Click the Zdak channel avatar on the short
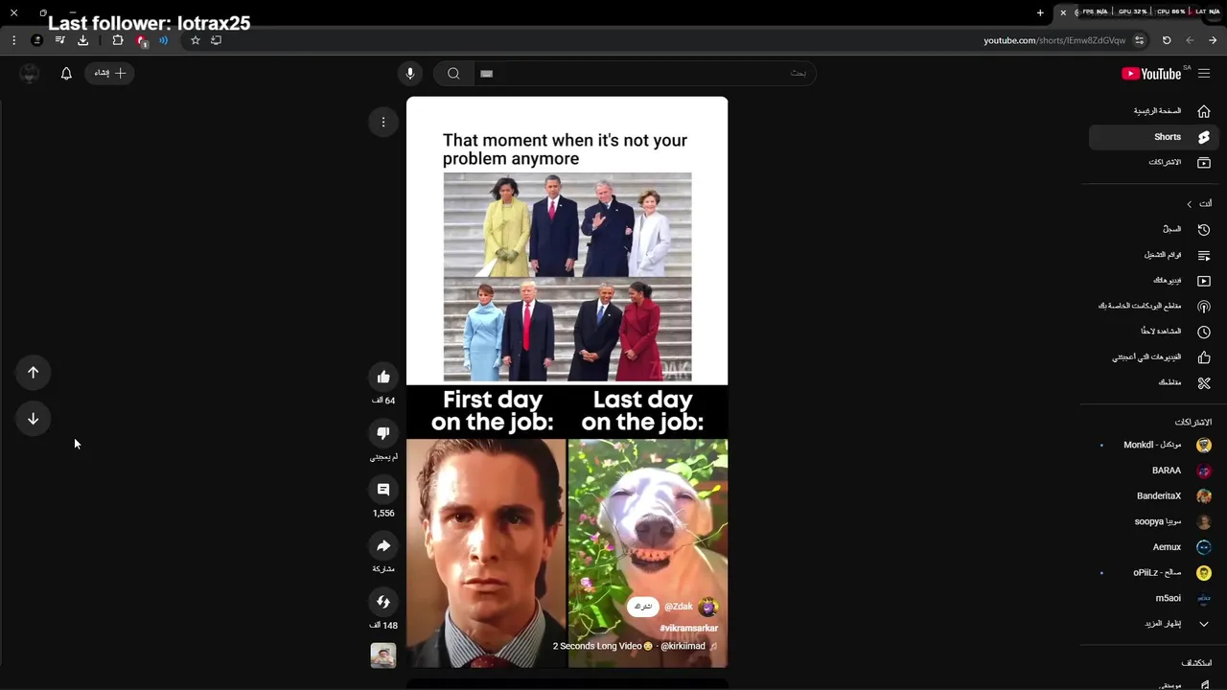Image resolution: width=1227 pixels, height=690 pixels. click(707, 607)
